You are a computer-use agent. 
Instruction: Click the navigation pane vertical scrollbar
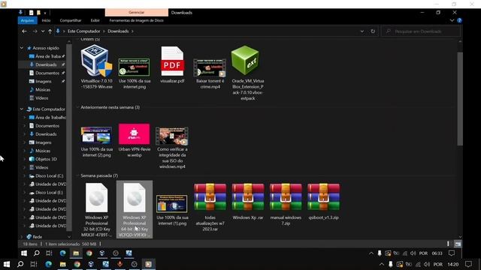(69, 138)
